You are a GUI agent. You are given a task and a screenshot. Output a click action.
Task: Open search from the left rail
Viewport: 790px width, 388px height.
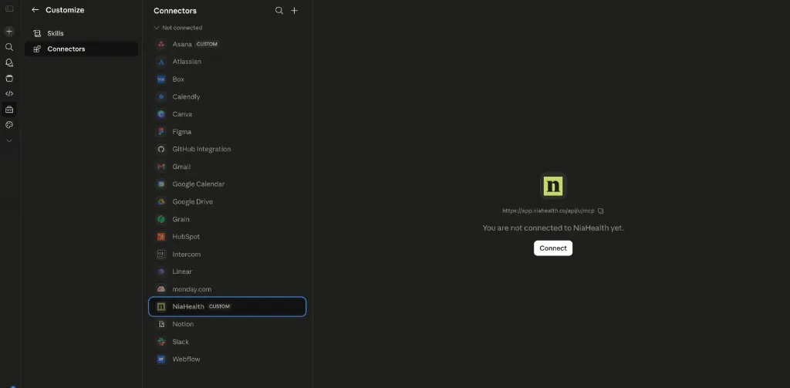(9, 47)
